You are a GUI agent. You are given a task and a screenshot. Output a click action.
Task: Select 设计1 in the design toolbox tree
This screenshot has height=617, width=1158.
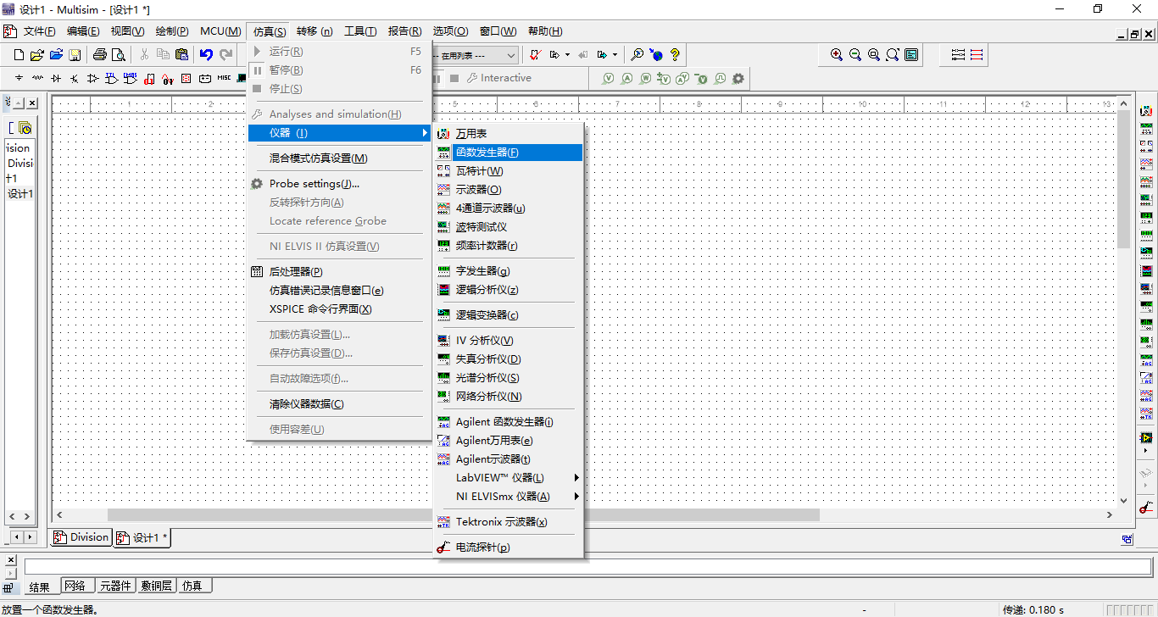(x=20, y=194)
